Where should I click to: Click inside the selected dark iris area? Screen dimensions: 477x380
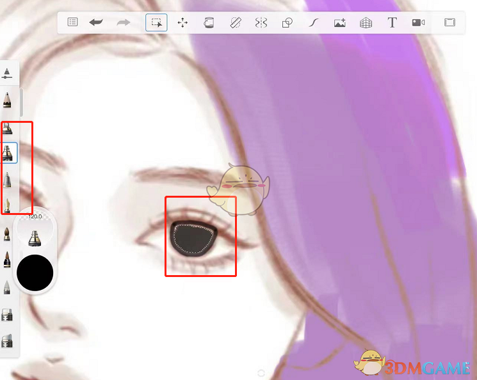(x=193, y=239)
